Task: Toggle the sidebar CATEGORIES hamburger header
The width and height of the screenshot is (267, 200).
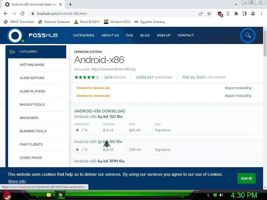Action: (36, 52)
